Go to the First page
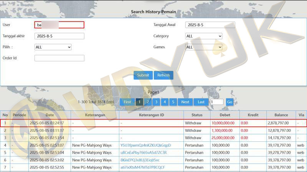Image resolution: width=307 pixels, height=172 pixels. (127, 102)
